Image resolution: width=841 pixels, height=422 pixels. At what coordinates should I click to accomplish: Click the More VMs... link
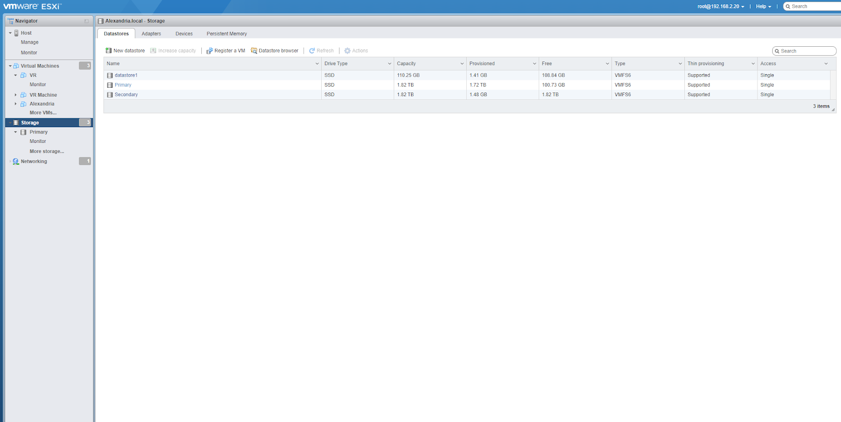pyautogui.click(x=43, y=112)
